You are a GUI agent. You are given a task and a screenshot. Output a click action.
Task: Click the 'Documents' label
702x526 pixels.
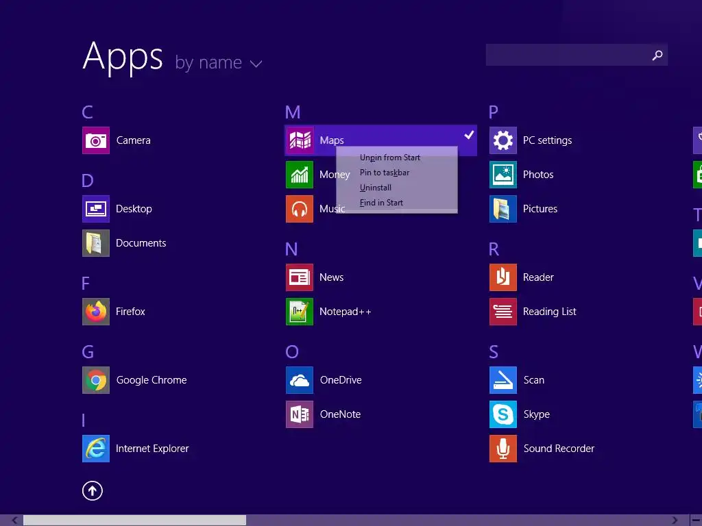tap(141, 243)
